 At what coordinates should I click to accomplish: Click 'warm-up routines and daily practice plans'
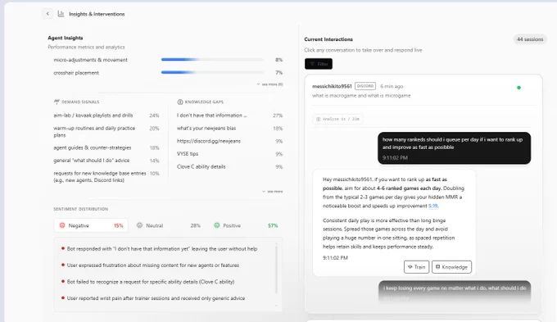coord(94,131)
